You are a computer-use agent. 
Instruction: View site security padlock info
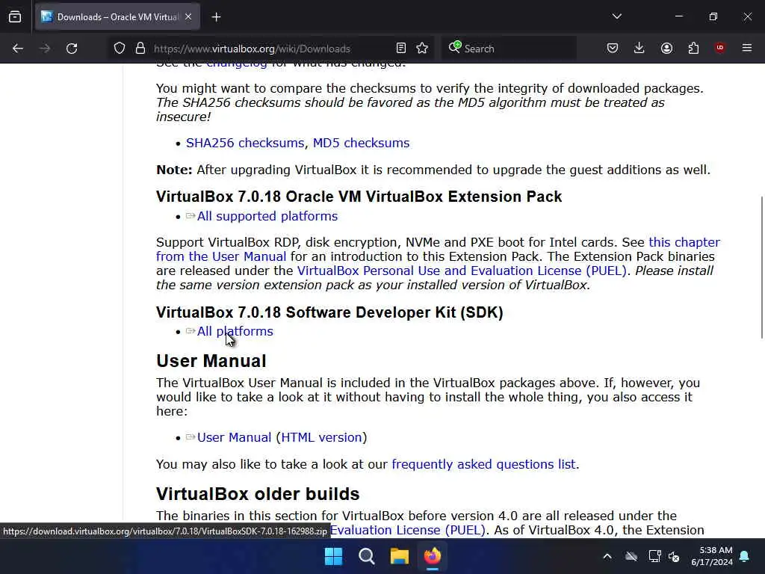(x=140, y=49)
